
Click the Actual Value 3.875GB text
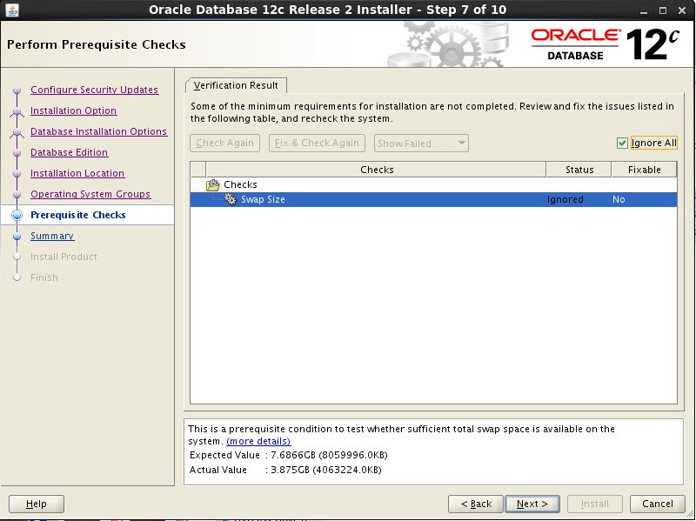click(285, 470)
